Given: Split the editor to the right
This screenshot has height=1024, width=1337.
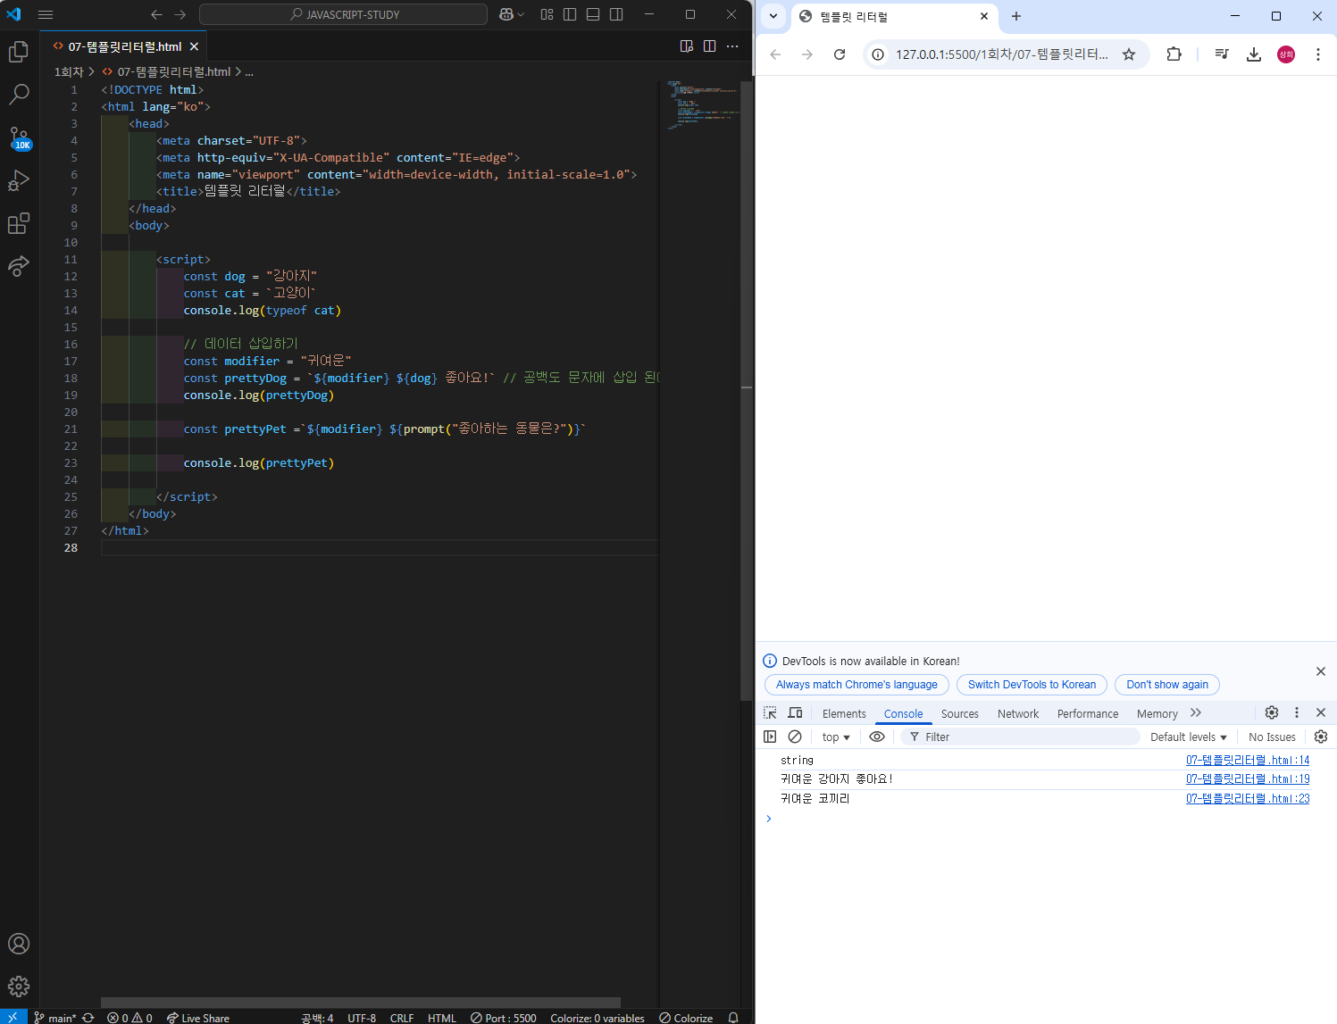Looking at the screenshot, I should (x=710, y=46).
